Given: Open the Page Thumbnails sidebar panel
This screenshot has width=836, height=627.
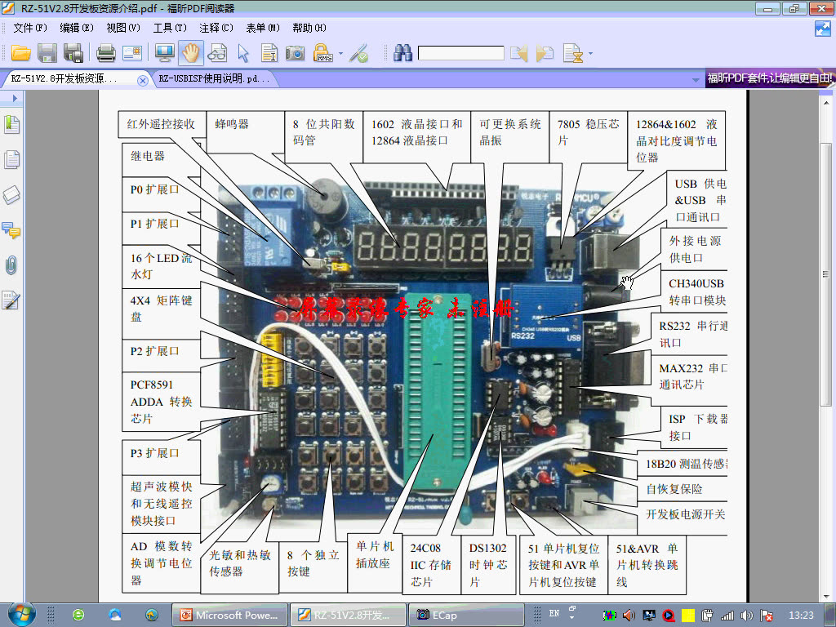Looking at the screenshot, I should 11,158.
